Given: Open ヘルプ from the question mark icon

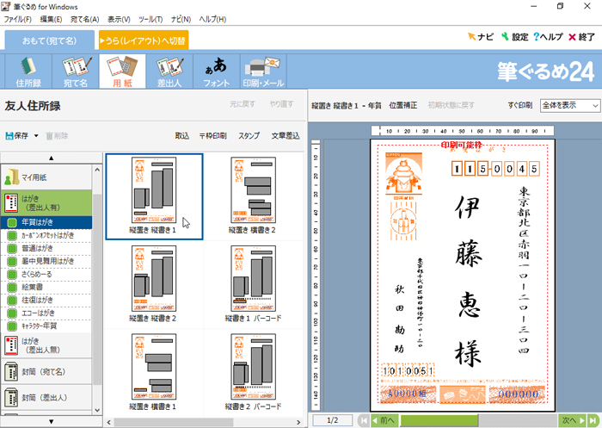Looking at the screenshot, I should [548, 37].
